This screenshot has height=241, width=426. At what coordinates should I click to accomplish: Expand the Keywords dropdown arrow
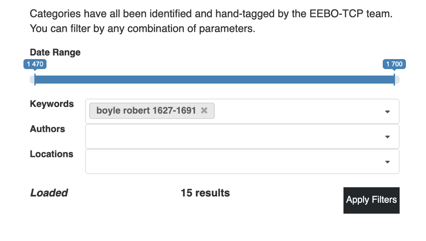coord(387,111)
